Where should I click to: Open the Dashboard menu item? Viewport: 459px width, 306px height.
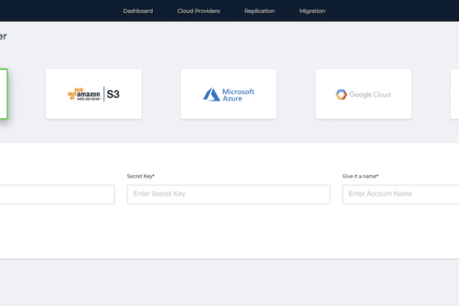tap(138, 11)
